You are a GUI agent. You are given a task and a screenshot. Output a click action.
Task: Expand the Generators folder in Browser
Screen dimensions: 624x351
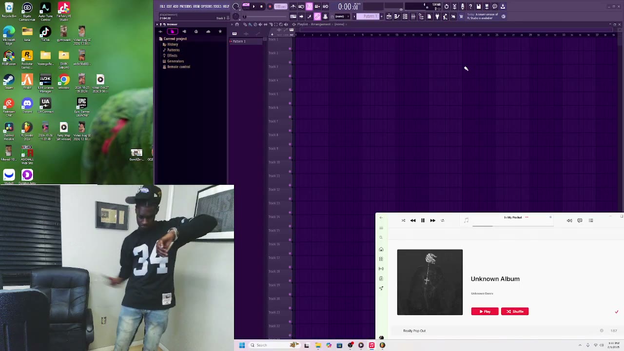click(x=175, y=61)
